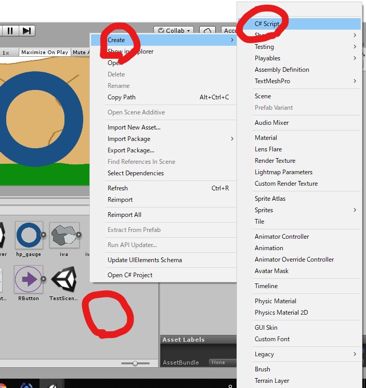Adjust the Project icon size slider

coord(135,363)
